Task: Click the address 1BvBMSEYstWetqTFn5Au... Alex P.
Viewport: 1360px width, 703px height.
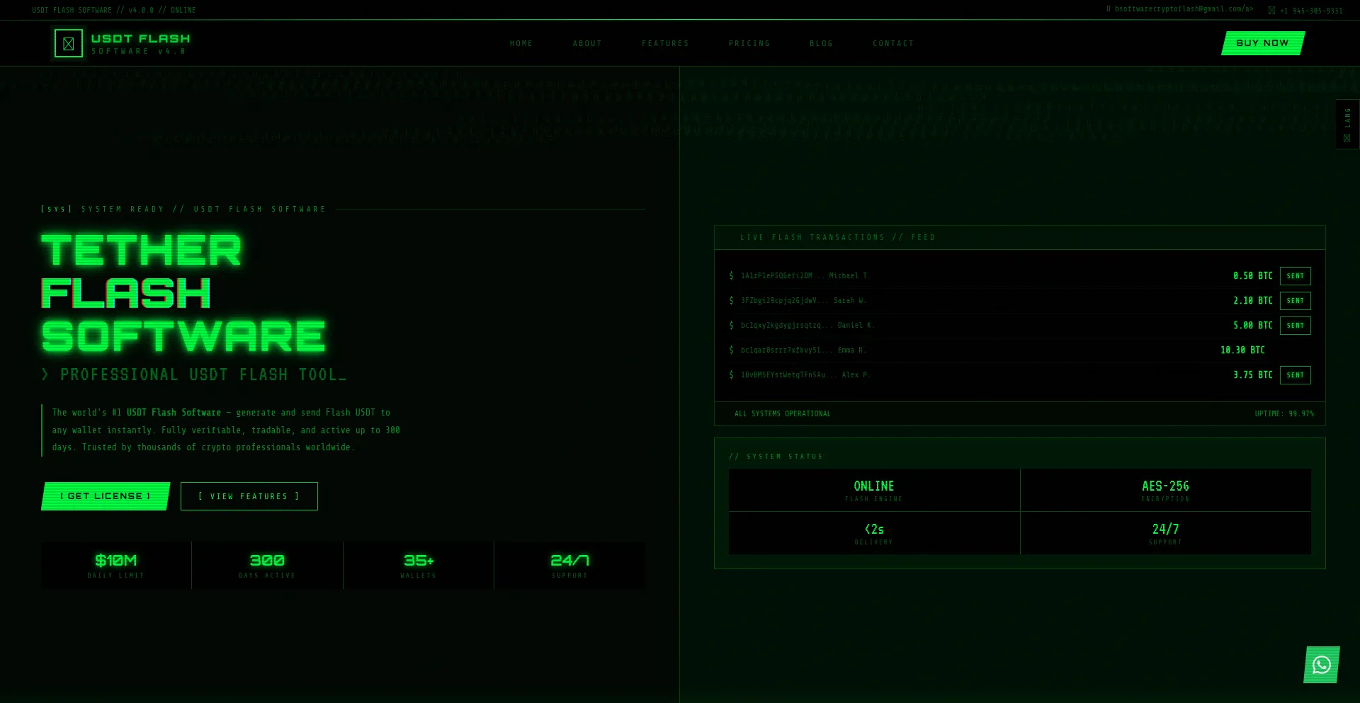Action: coord(805,375)
